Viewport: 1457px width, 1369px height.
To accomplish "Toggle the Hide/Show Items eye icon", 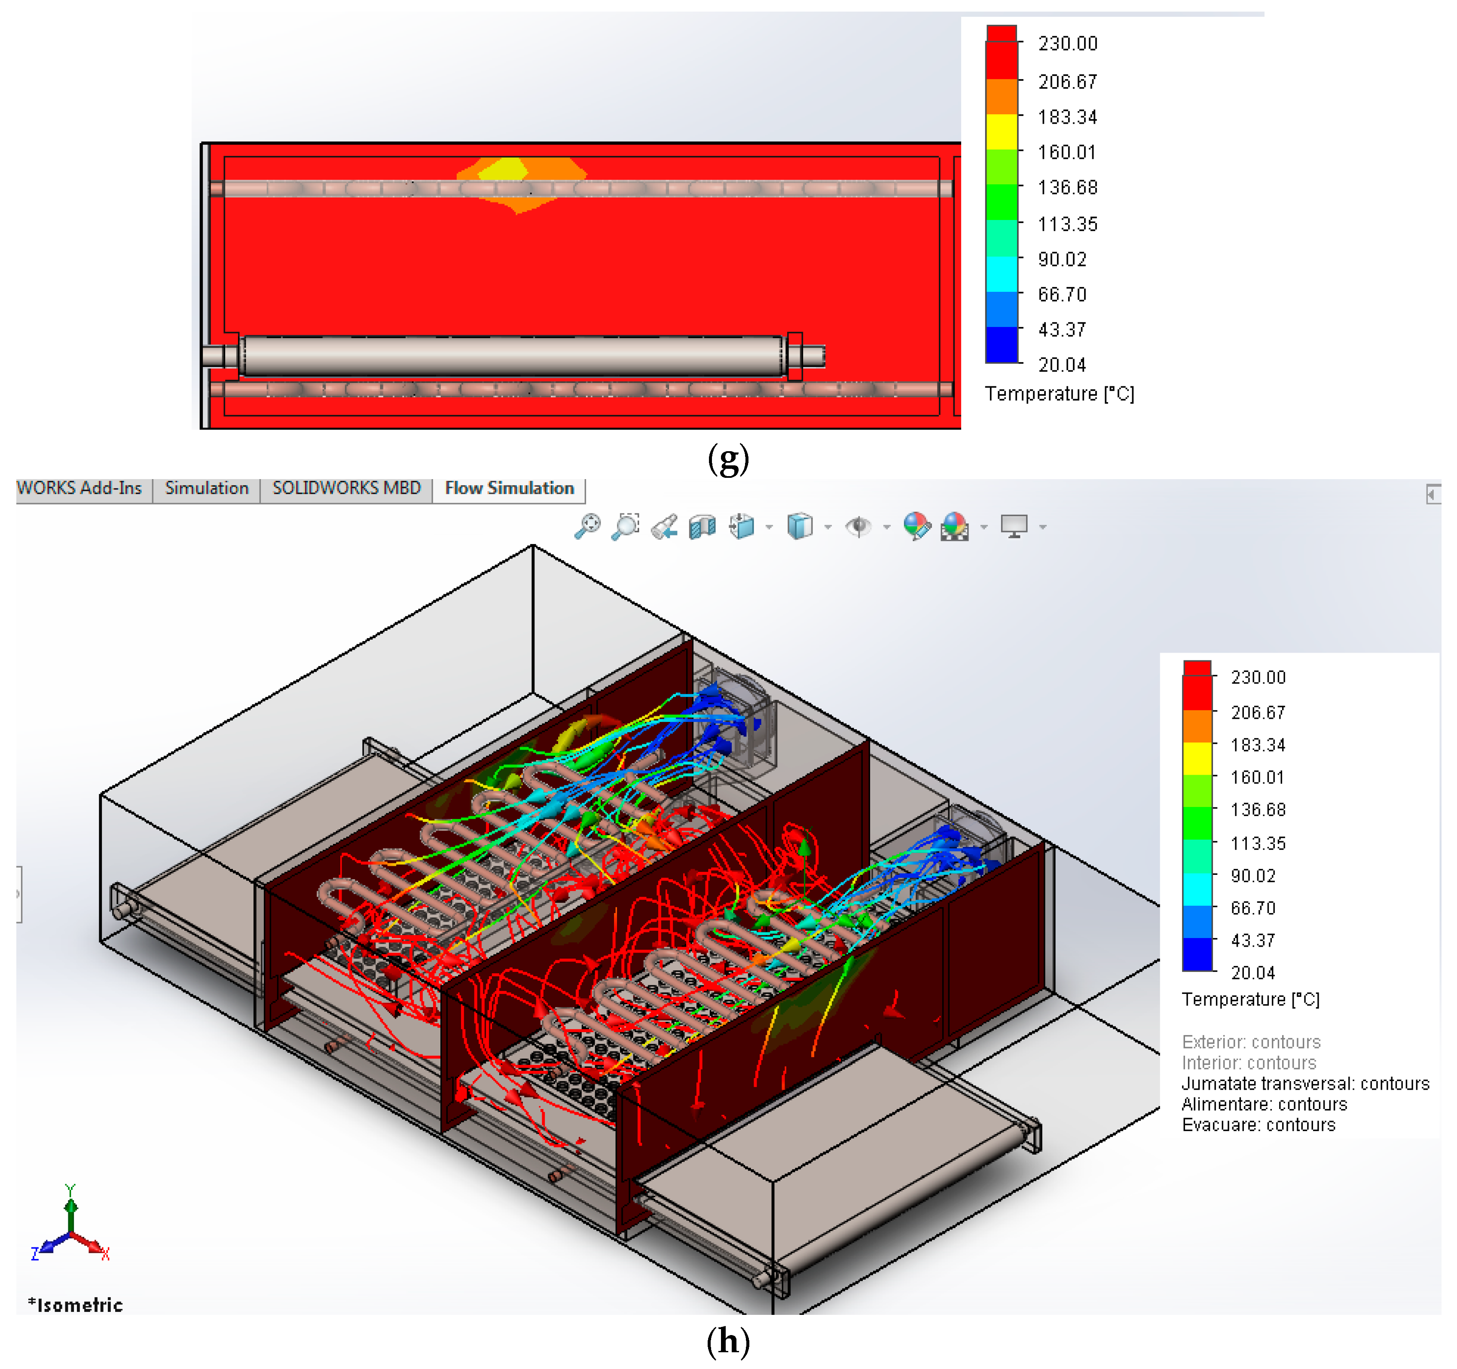I will [858, 526].
